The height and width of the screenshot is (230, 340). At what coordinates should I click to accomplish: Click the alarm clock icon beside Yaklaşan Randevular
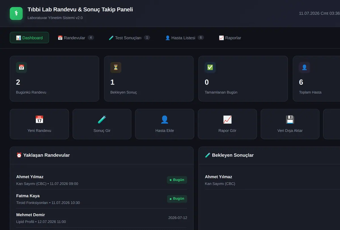pyautogui.click(x=19, y=155)
